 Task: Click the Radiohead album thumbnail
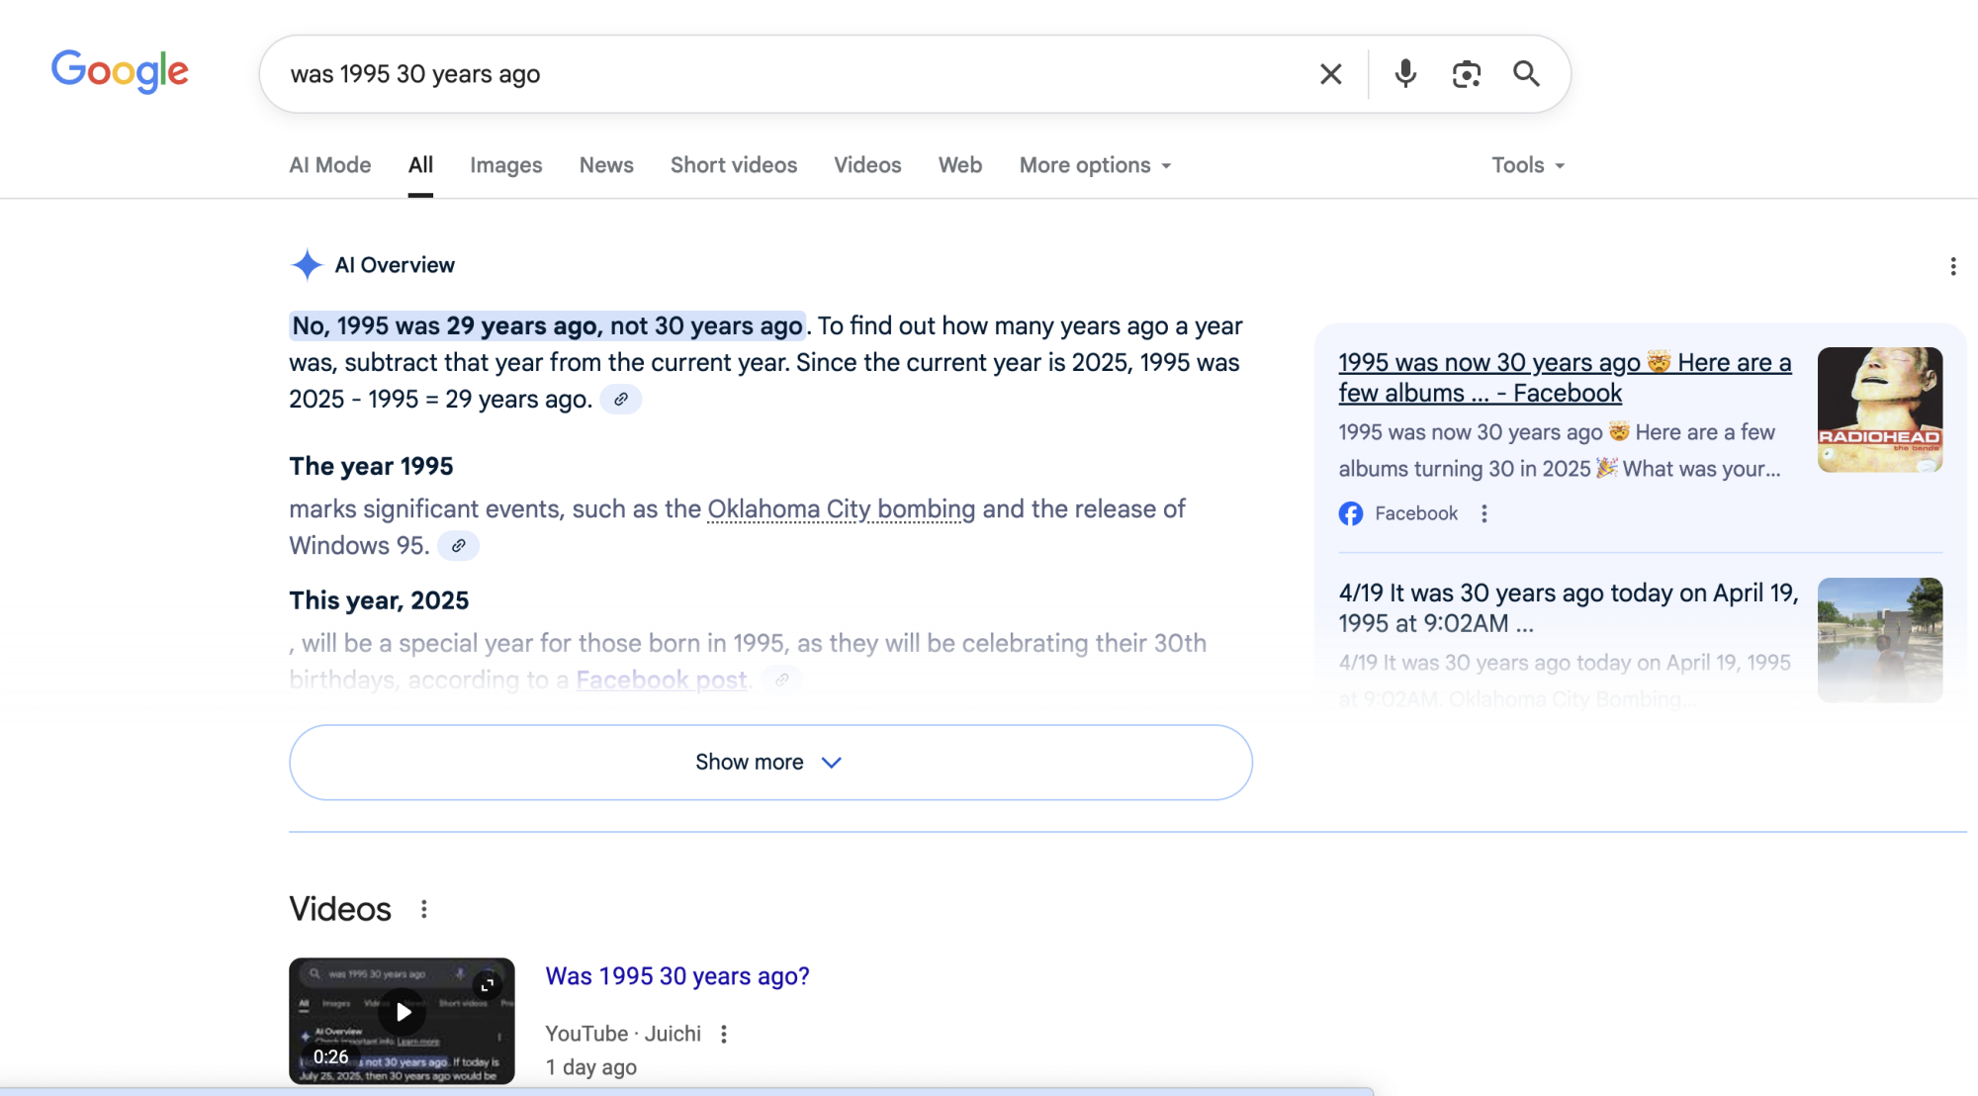1879,410
